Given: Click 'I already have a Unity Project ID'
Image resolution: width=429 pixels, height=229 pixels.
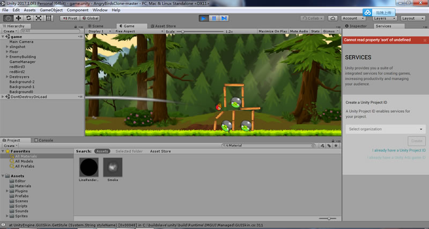Looking at the screenshot, I should pyautogui.click(x=399, y=150).
